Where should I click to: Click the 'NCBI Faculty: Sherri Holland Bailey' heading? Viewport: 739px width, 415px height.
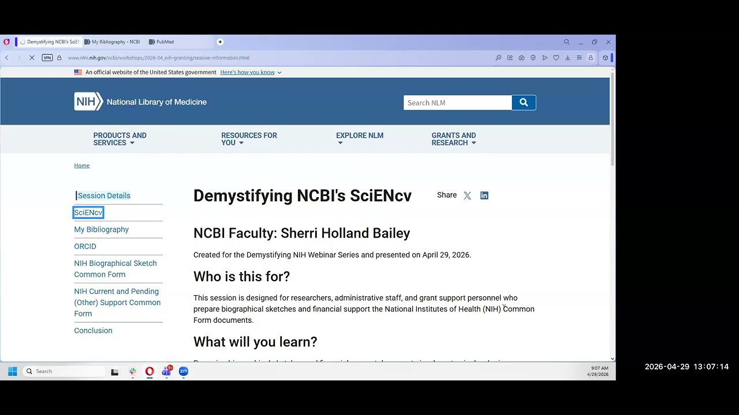tap(301, 233)
